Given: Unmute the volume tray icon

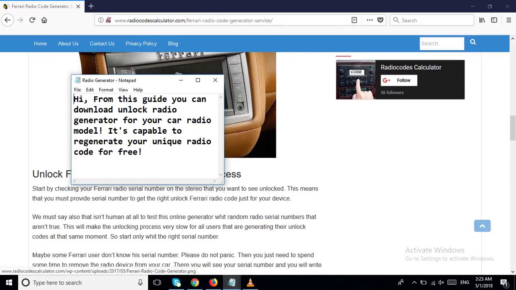Looking at the screenshot, I should coord(441,283).
